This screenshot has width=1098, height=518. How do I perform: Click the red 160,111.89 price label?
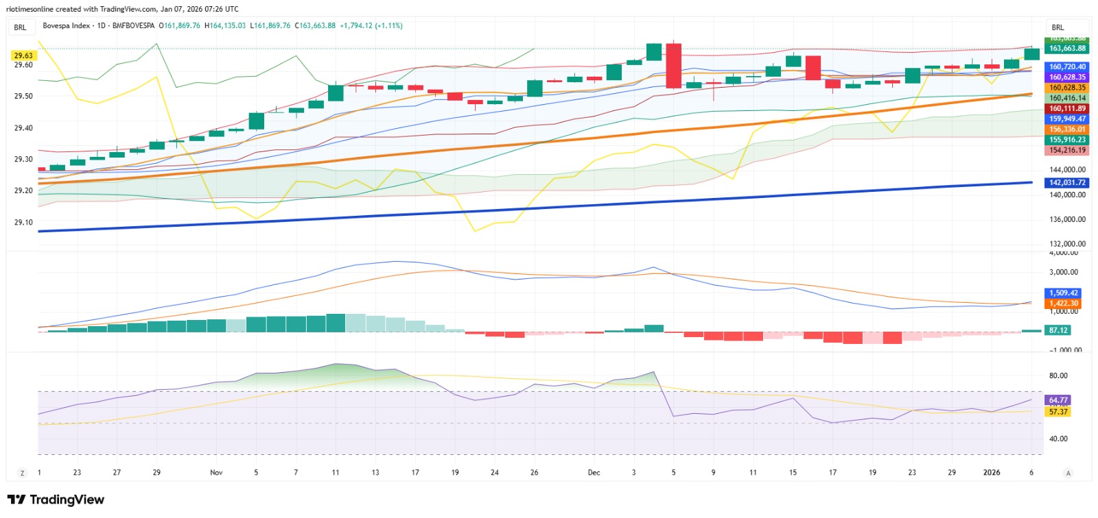[x=1067, y=109]
